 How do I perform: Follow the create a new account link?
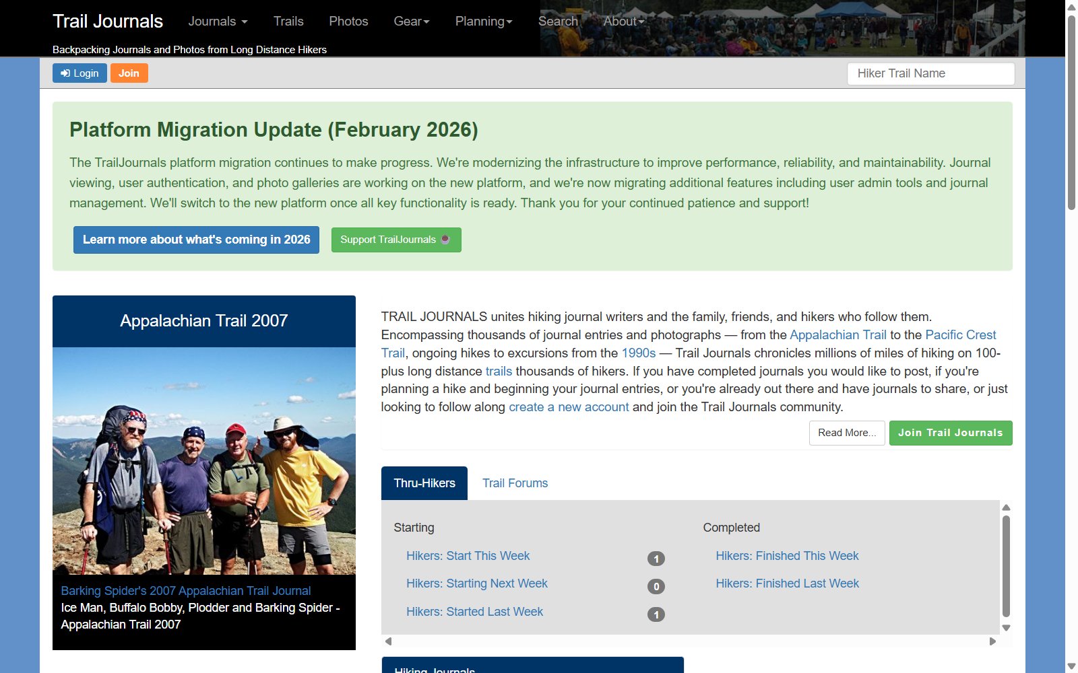569,407
